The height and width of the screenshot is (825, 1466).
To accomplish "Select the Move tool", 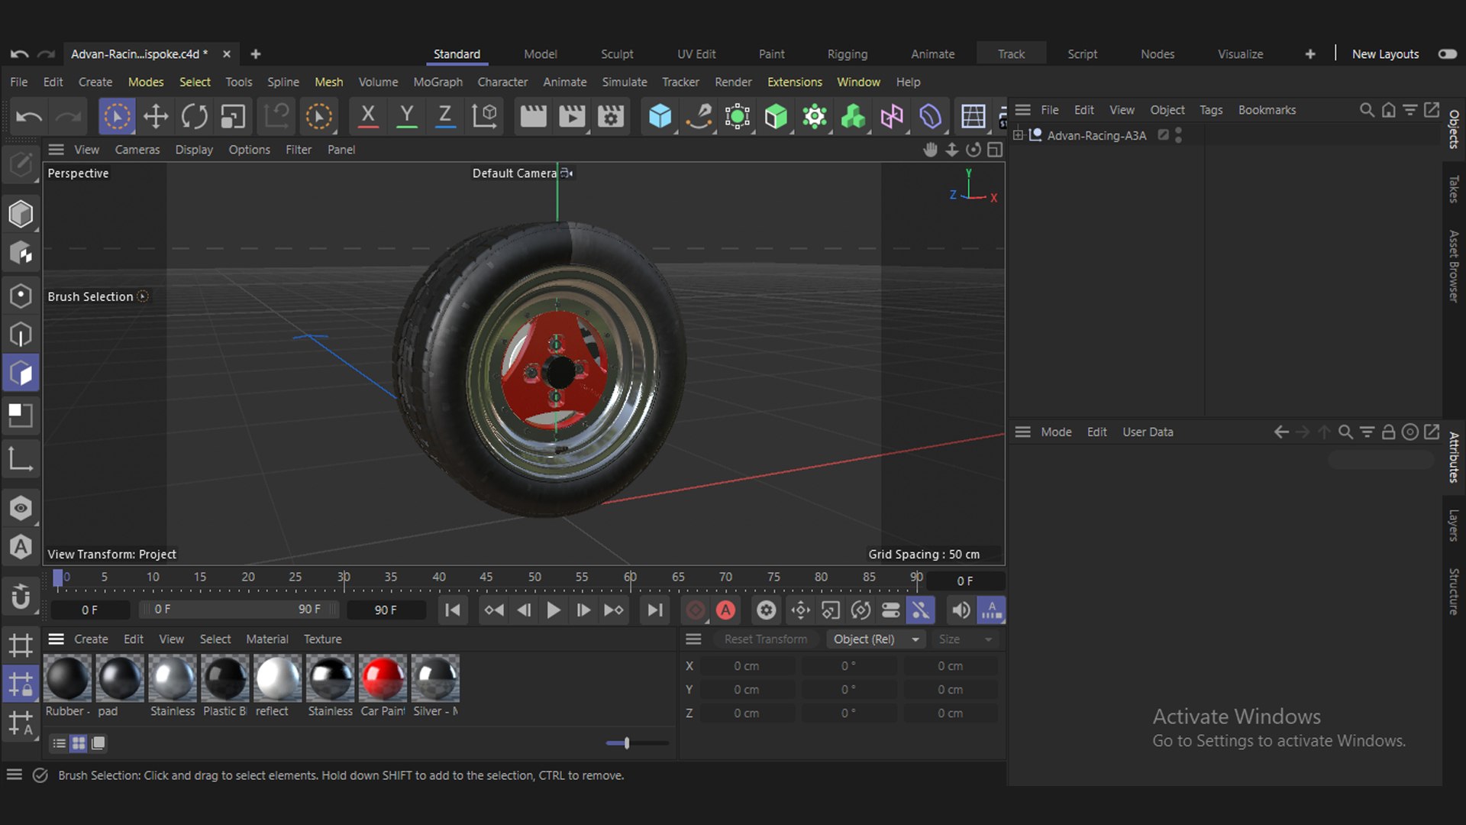I will 156,117.
